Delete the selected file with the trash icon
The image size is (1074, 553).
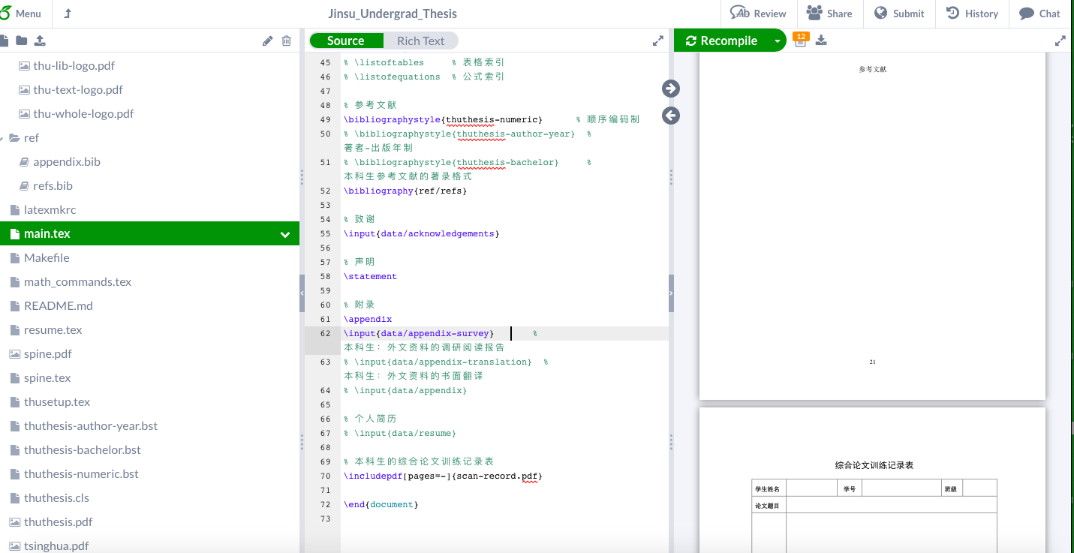click(x=286, y=41)
